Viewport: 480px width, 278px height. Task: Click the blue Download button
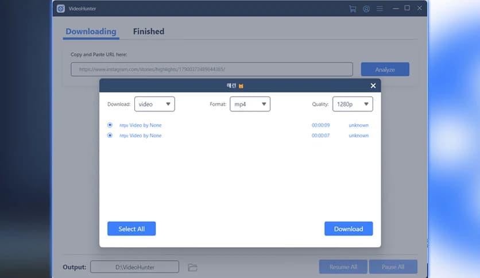pos(349,229)
